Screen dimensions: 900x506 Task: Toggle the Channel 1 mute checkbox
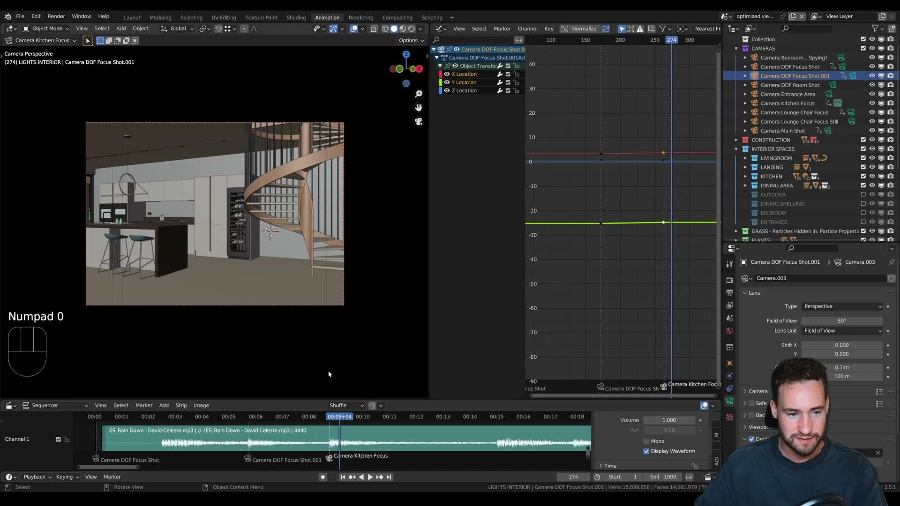59,439
